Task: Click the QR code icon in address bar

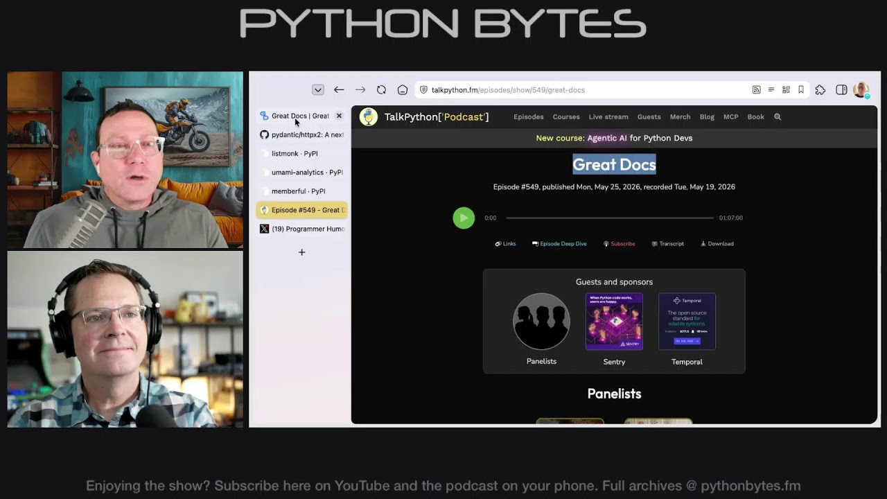Action: click(786, 89)
